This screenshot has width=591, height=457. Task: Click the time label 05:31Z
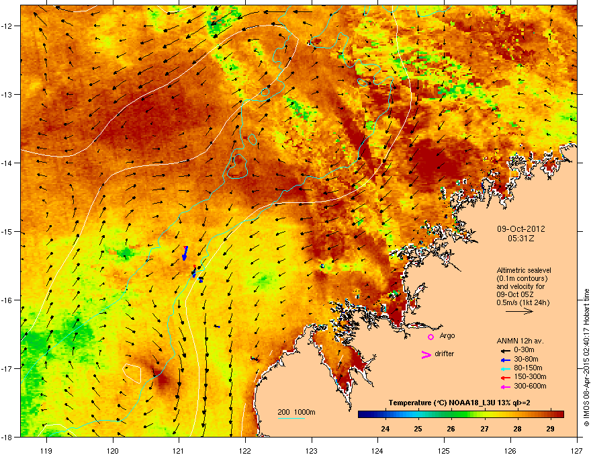521,239
